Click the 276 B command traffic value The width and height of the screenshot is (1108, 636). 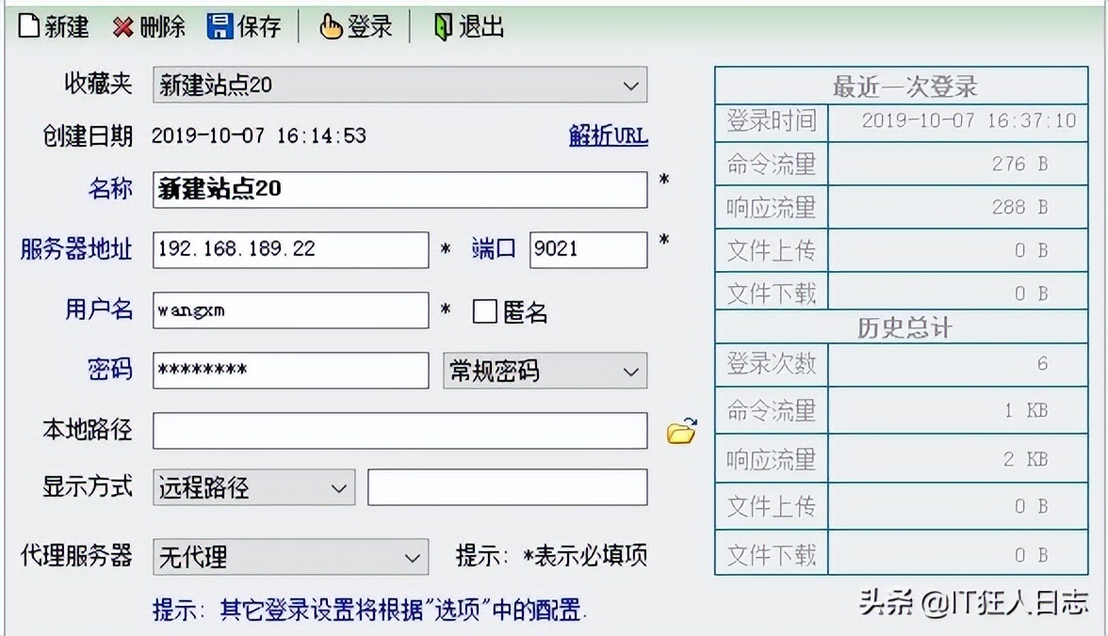(1019, 164)
